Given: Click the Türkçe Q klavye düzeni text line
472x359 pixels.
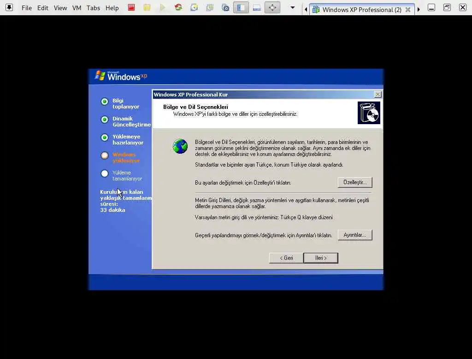Looking at the screenshot, I should [x=264, y=217].
